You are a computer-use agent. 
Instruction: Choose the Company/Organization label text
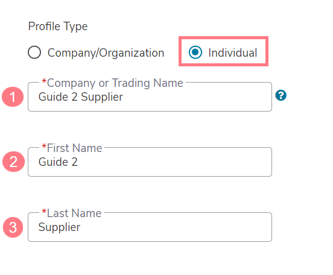(106, 53)
